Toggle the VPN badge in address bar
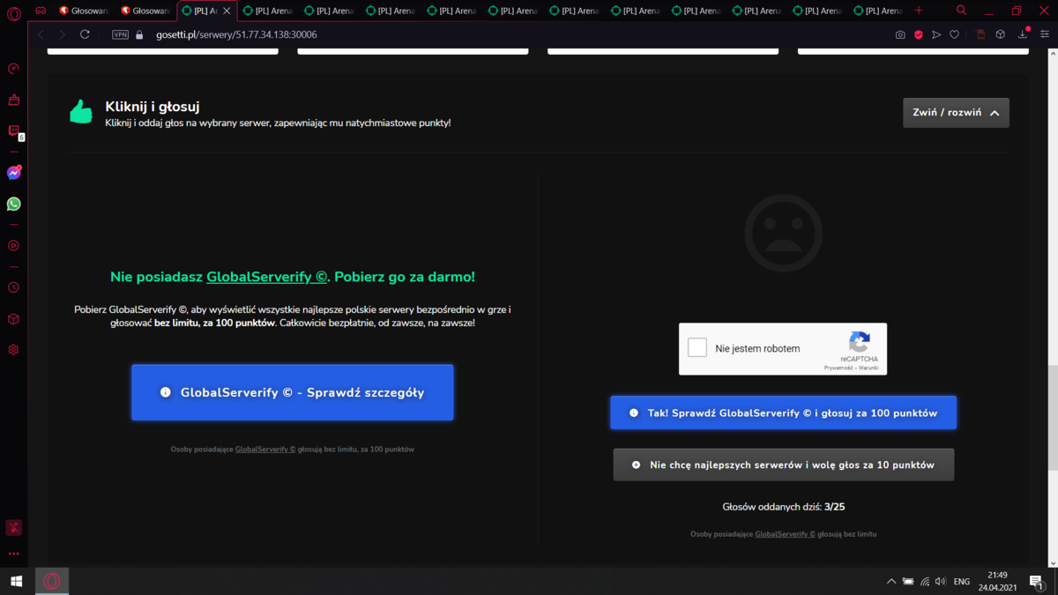 click(x=120, y=34)
